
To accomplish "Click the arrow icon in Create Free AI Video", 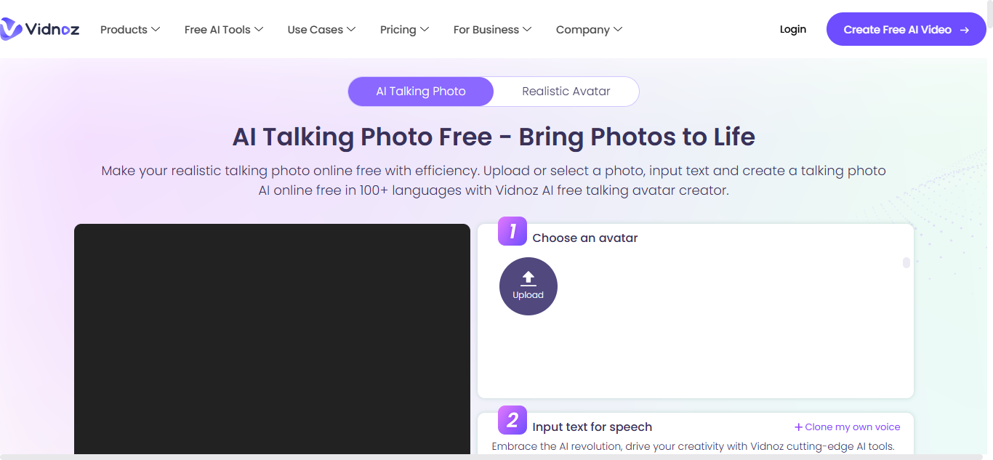I will pyautogui.click(x=965, y=30).
